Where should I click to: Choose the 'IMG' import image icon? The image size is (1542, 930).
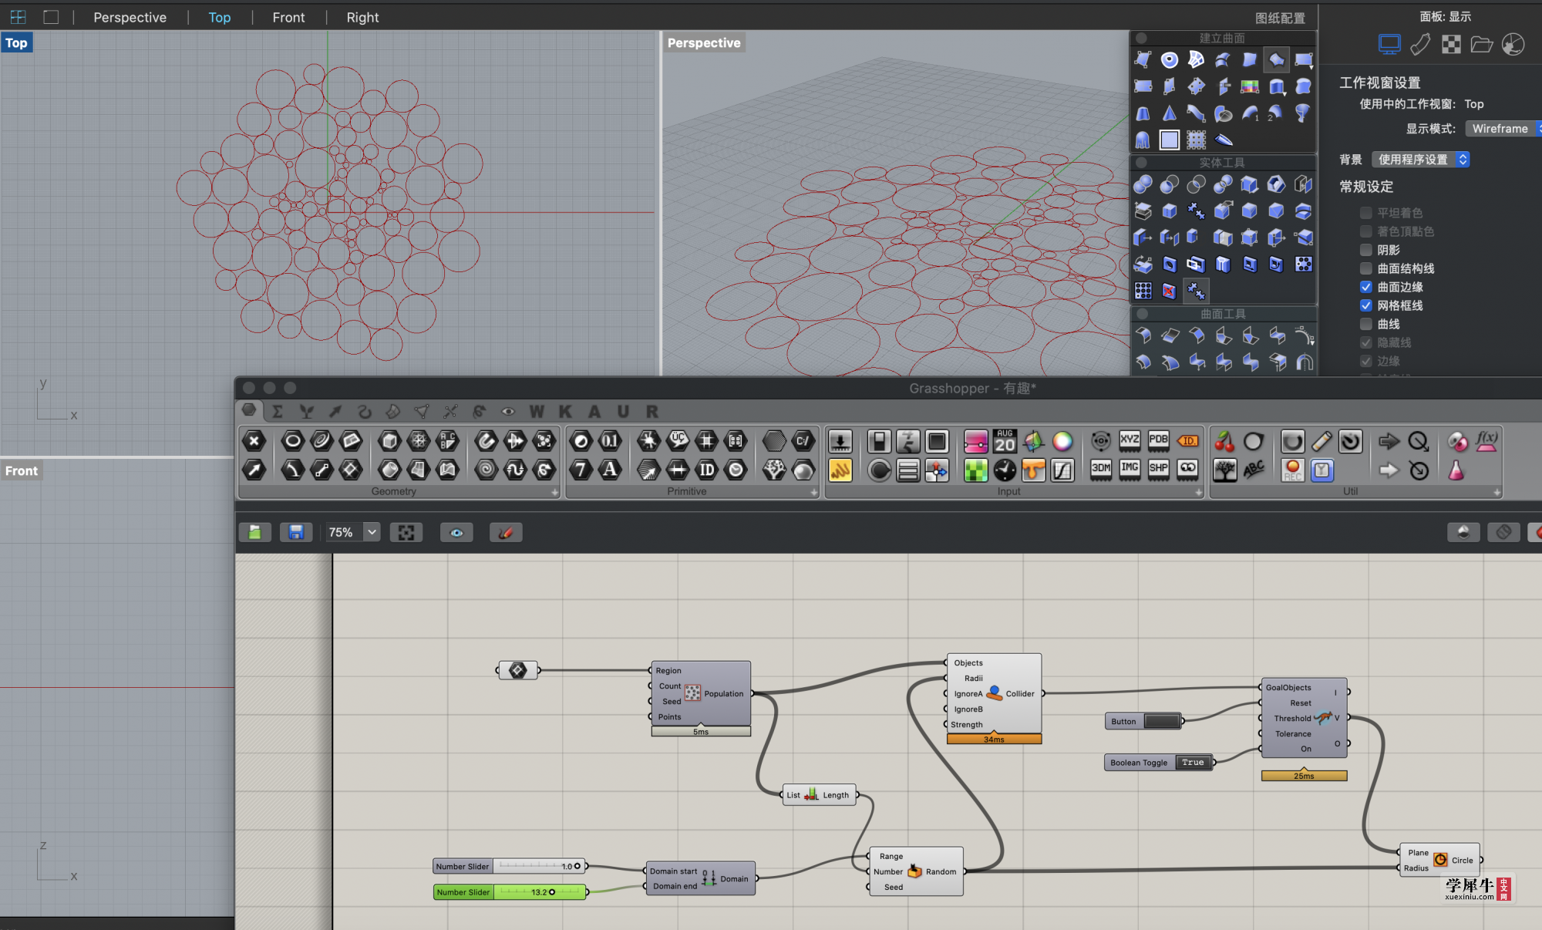click(1130, 469)
